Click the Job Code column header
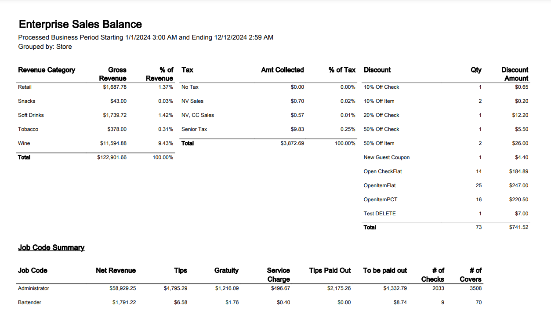This screenshot has height=323, width=551. click(x=33, y=270)
